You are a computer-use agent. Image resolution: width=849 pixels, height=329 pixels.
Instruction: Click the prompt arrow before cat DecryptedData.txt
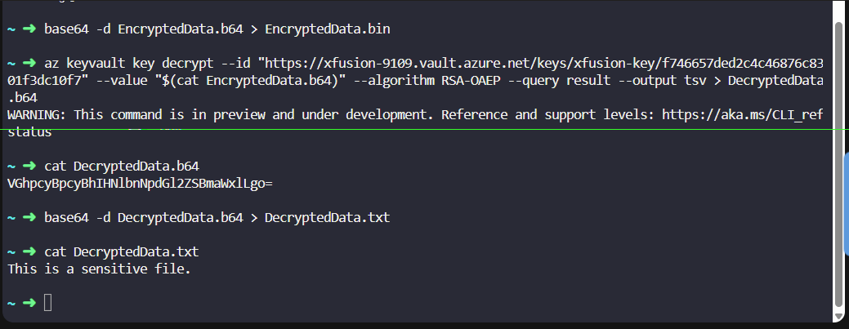point(30,251)
